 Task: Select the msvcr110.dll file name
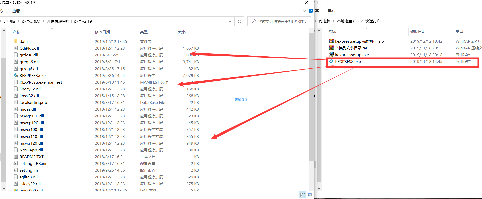pyautogui.click(x=31, y=136)
